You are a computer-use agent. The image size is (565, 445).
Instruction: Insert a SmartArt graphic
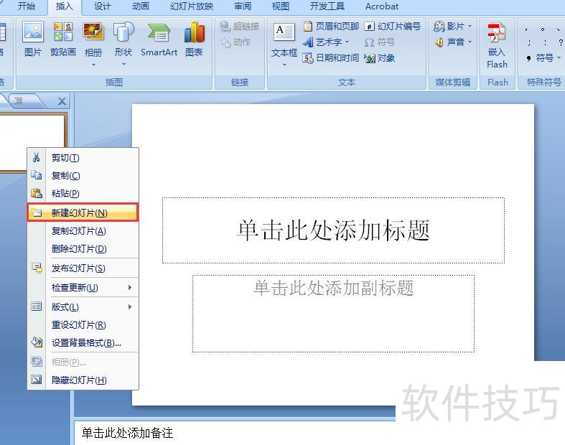[159, 39]
